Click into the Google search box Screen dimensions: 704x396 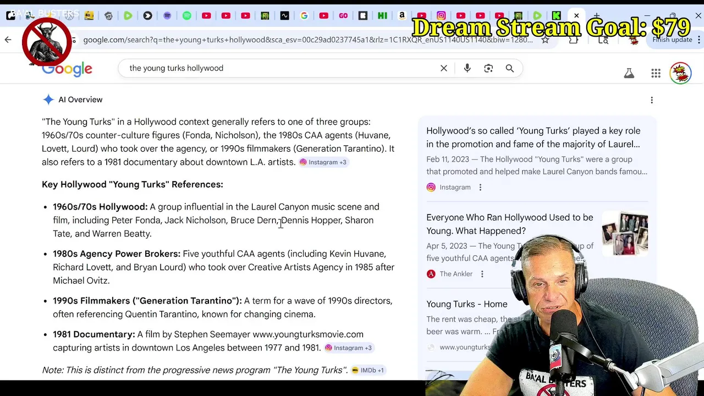(280, 68)
